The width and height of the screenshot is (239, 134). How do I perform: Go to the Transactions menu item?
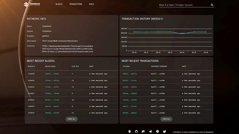[76, 4]
